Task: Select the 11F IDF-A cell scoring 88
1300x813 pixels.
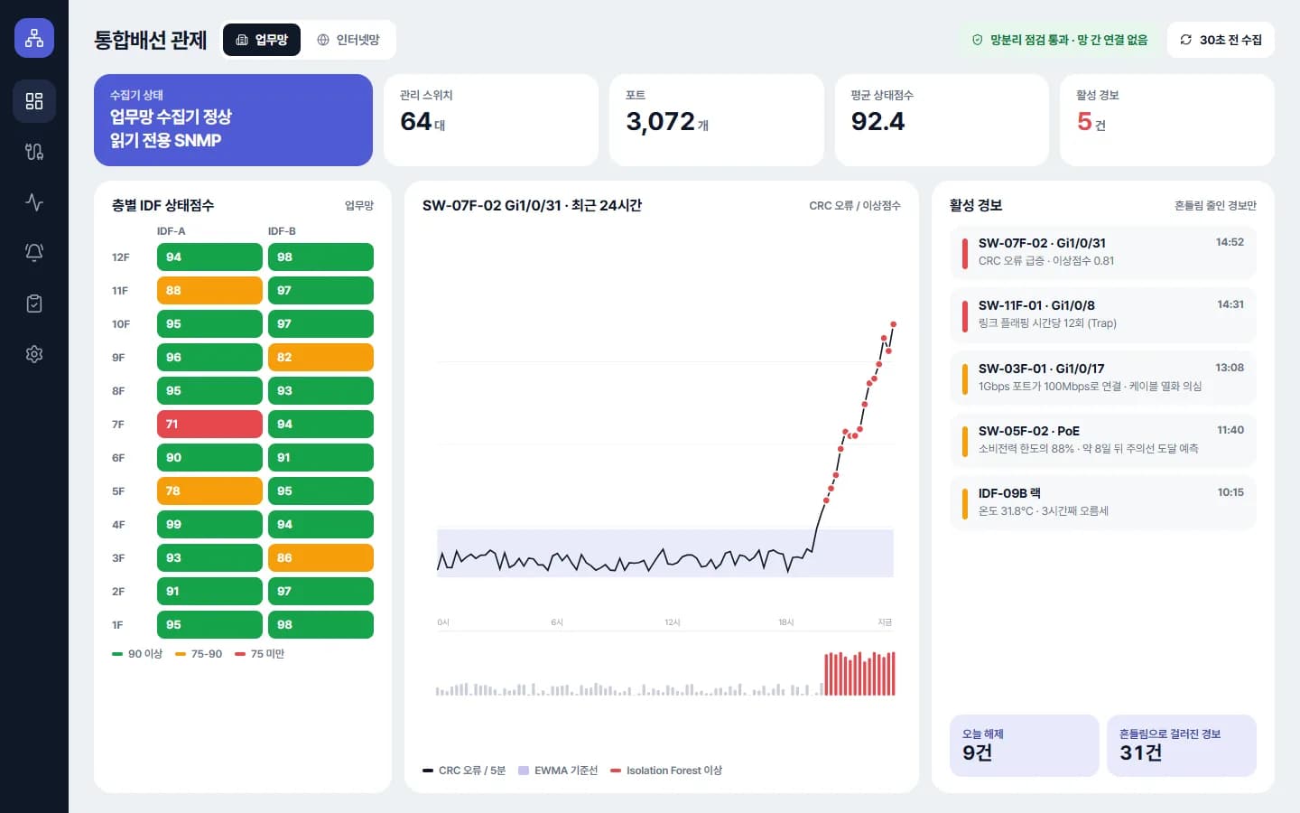Action: pos(209,290)
